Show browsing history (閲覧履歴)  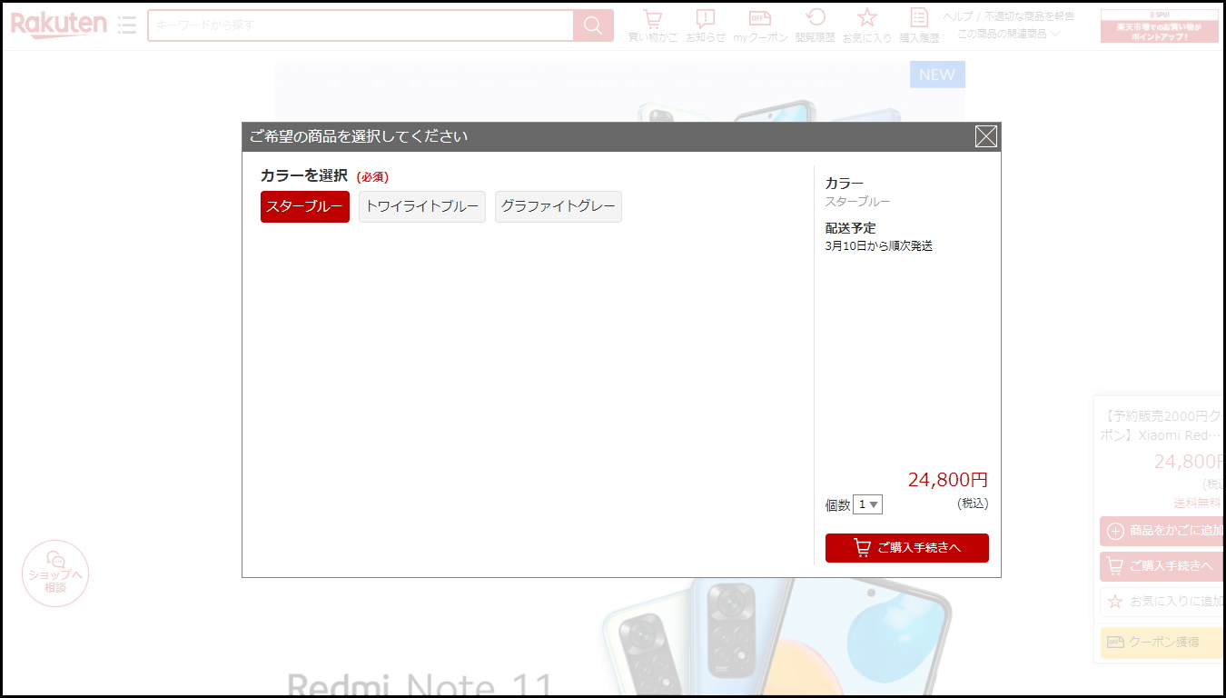point(816,25)
